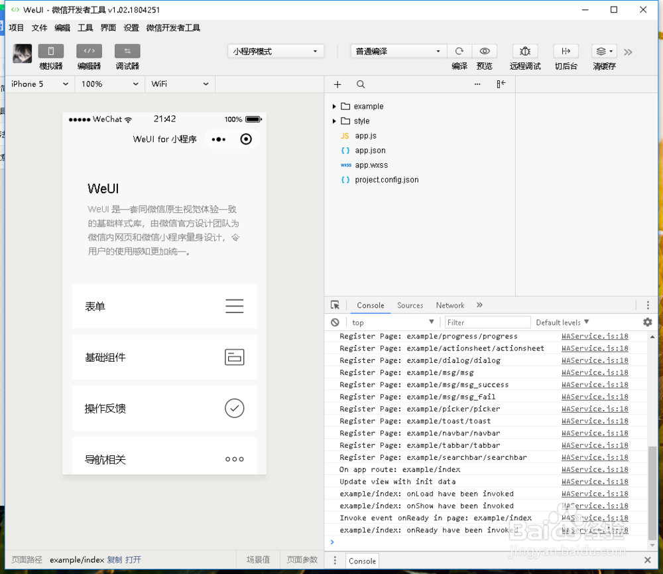Open the 文件 menu
Image resolution: width=663 pixels, height=574 pixels.
click(x=39, y=28)
